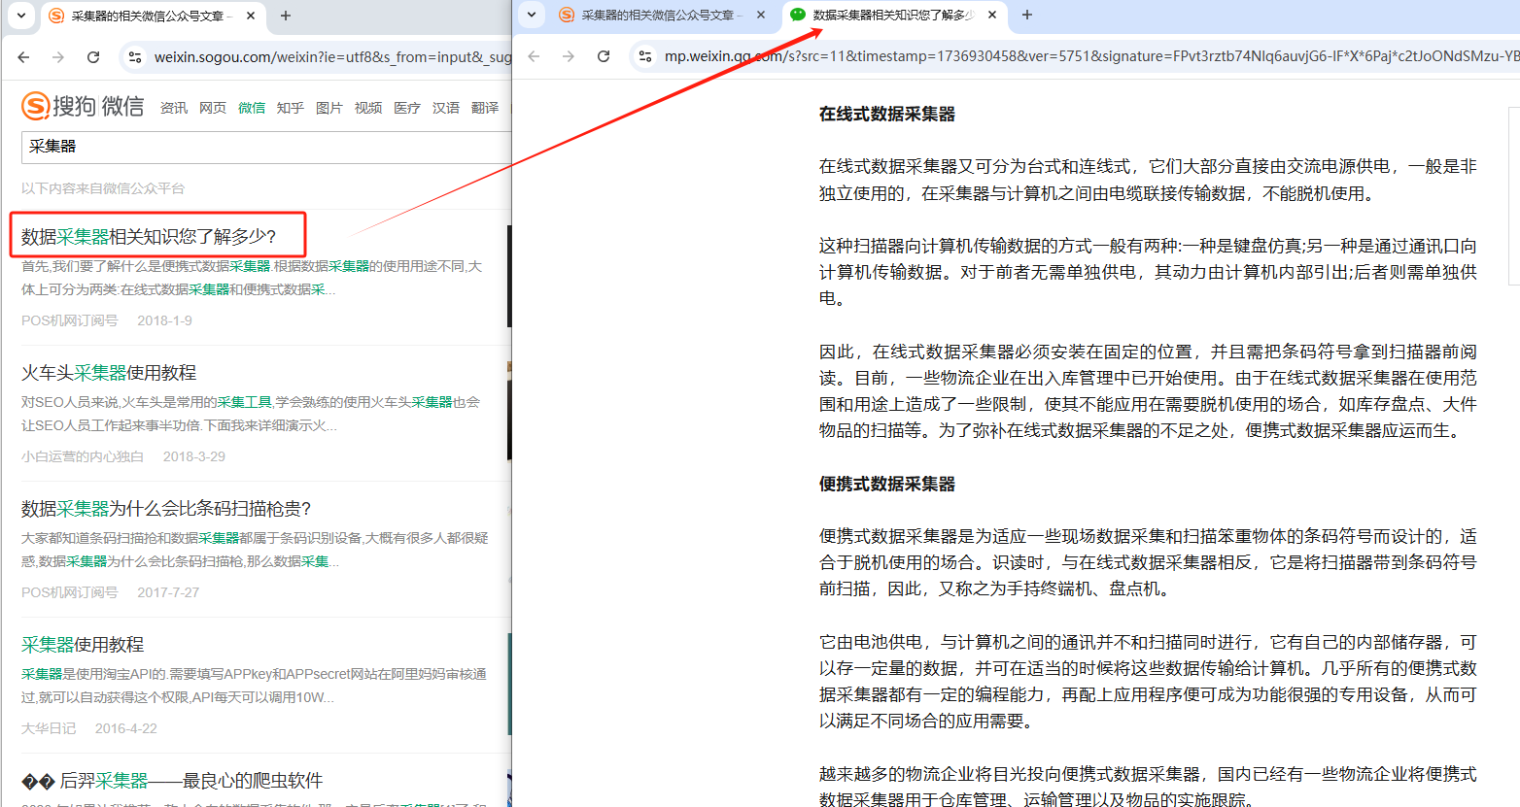The height and width of the screenshot is (807, 1520).
Task: Click POS机网订阅号 source dated 2017-7-27
Action: (70, 592)
